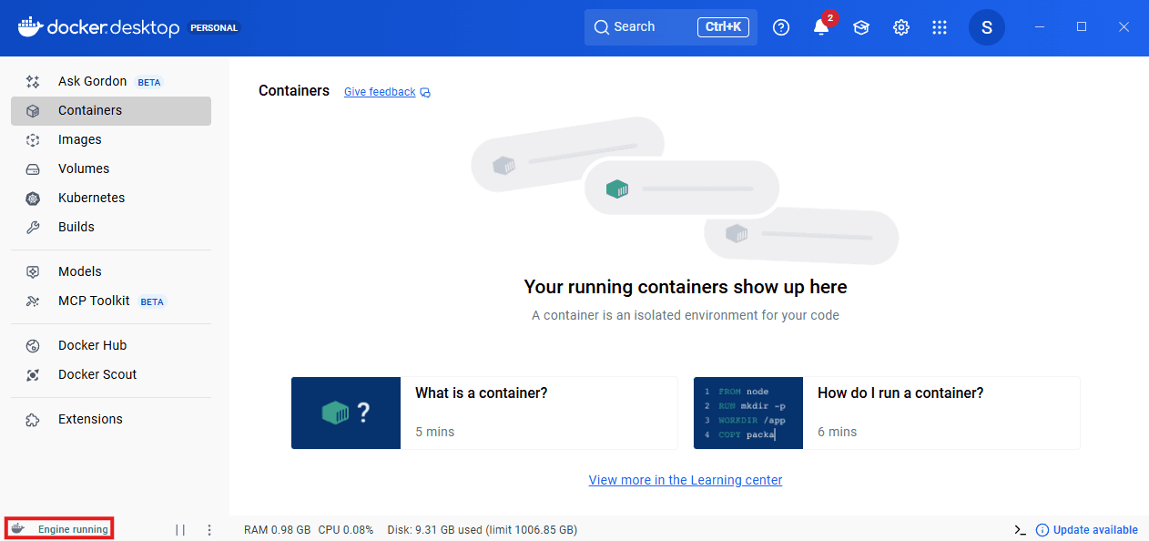
Task: Open 'What is a container?' tutorial card
Action: pyautogui.click(x=484, y=413)
